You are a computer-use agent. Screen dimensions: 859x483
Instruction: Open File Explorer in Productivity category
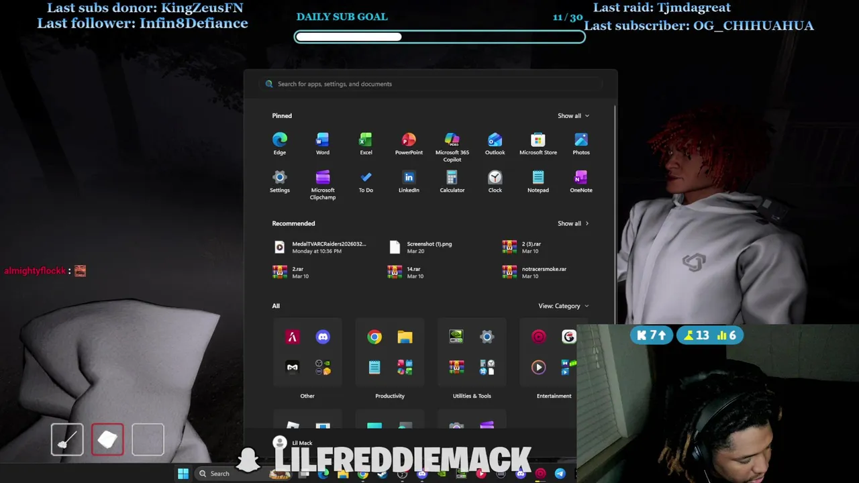click(405, 337)
